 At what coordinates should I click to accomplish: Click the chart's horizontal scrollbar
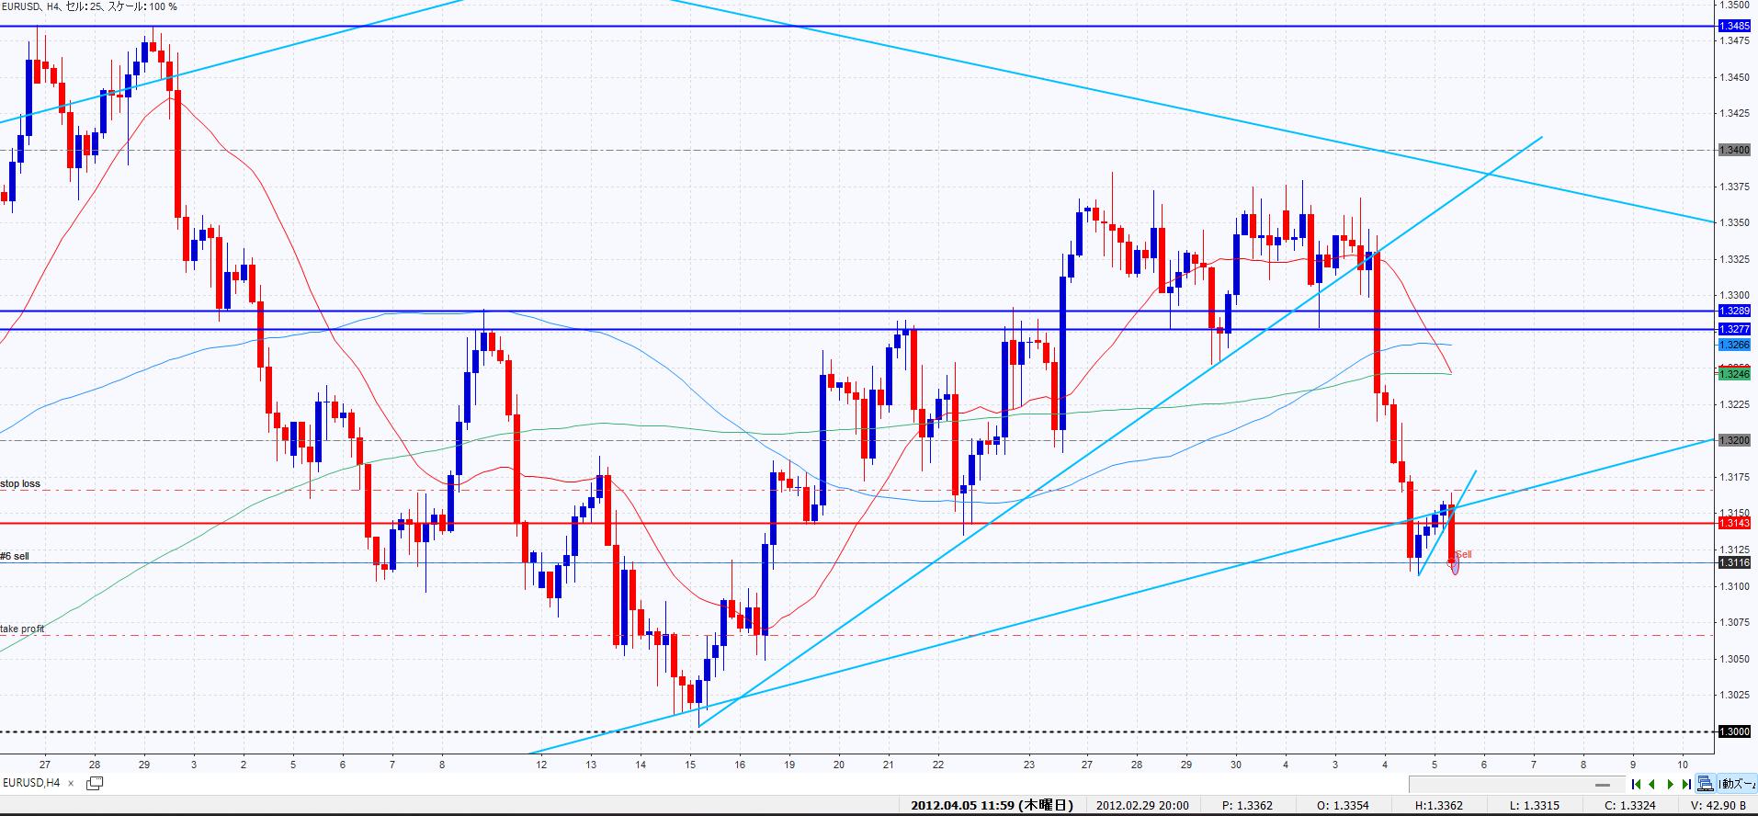point(1516,784)
